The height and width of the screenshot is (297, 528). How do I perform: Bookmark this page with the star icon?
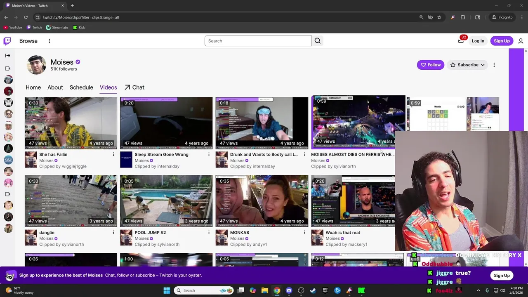439,17
